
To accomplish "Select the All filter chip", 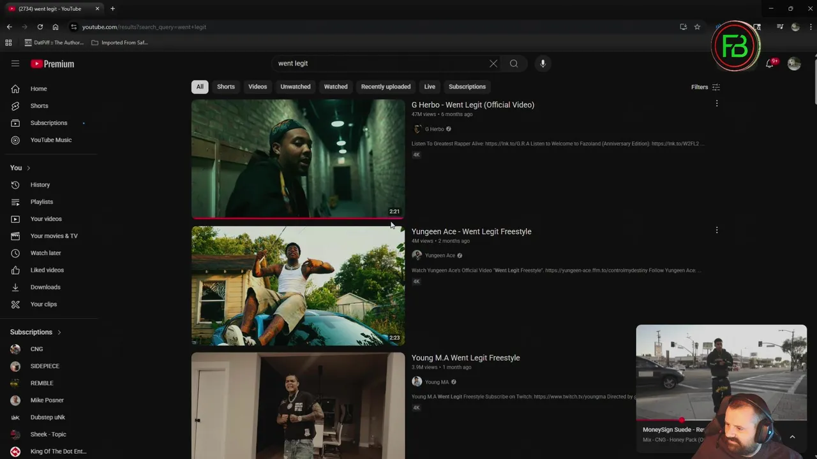I will (200, 87).
